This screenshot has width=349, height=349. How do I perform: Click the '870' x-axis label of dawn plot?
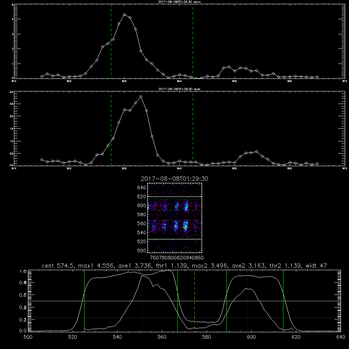point(345,81)
